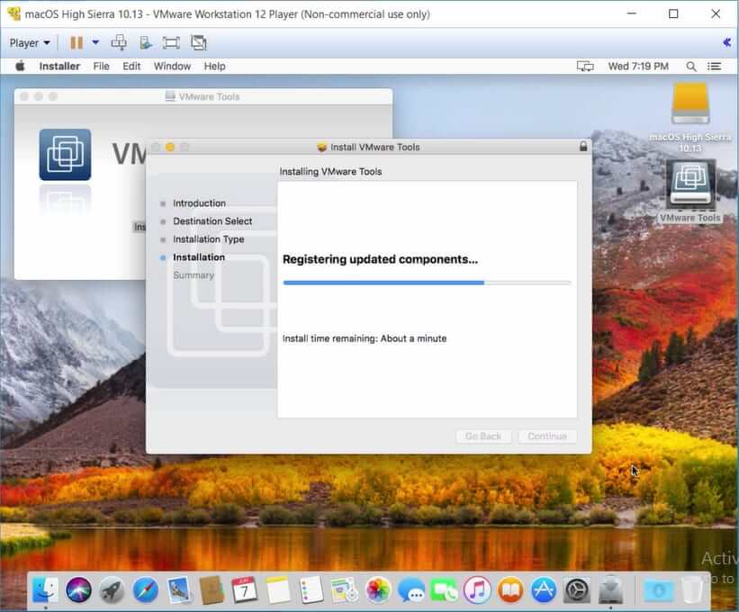Send Ctrl+Alt+Del to the virtual machine
739x612 pixels.
pos(119,43)
